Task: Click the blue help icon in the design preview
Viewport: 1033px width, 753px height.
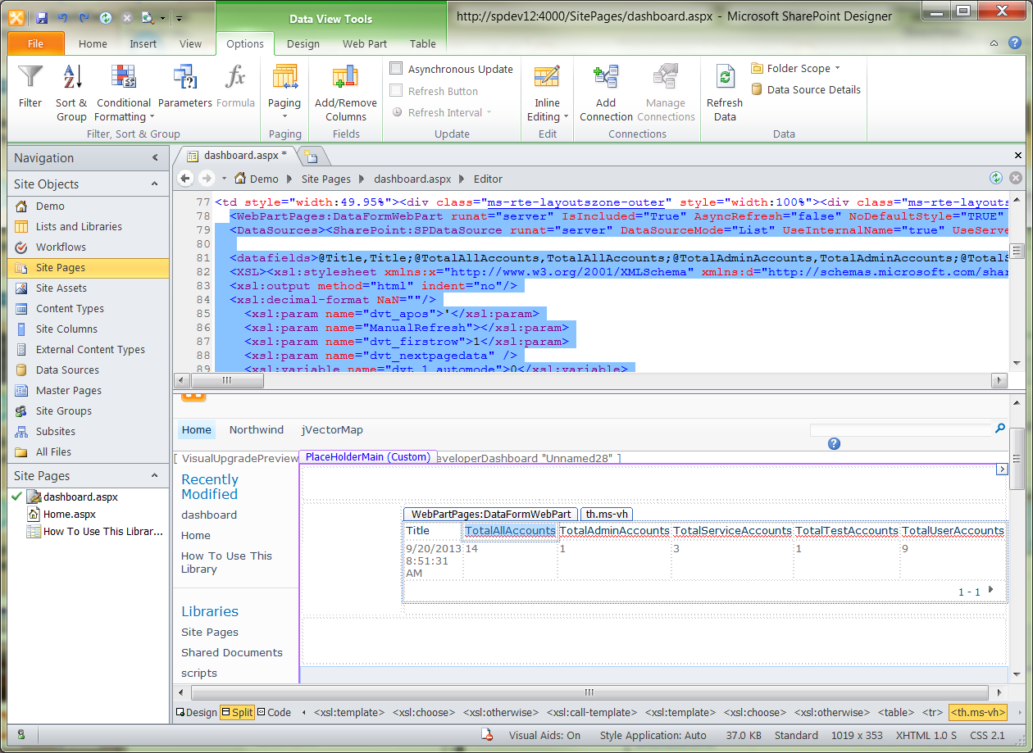Action: pos(834,444)
